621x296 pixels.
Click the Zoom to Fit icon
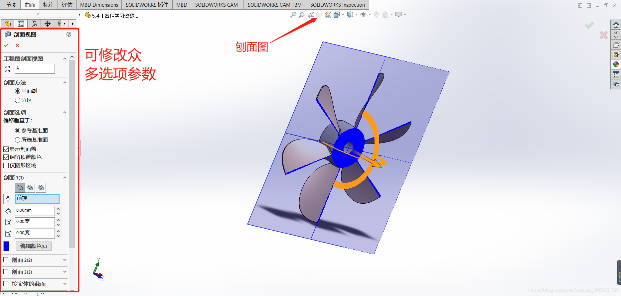[x=293, y=15]
